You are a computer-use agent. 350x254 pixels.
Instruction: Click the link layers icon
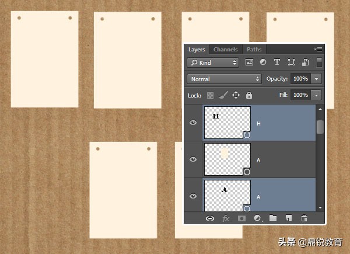(x=210, y=218)
